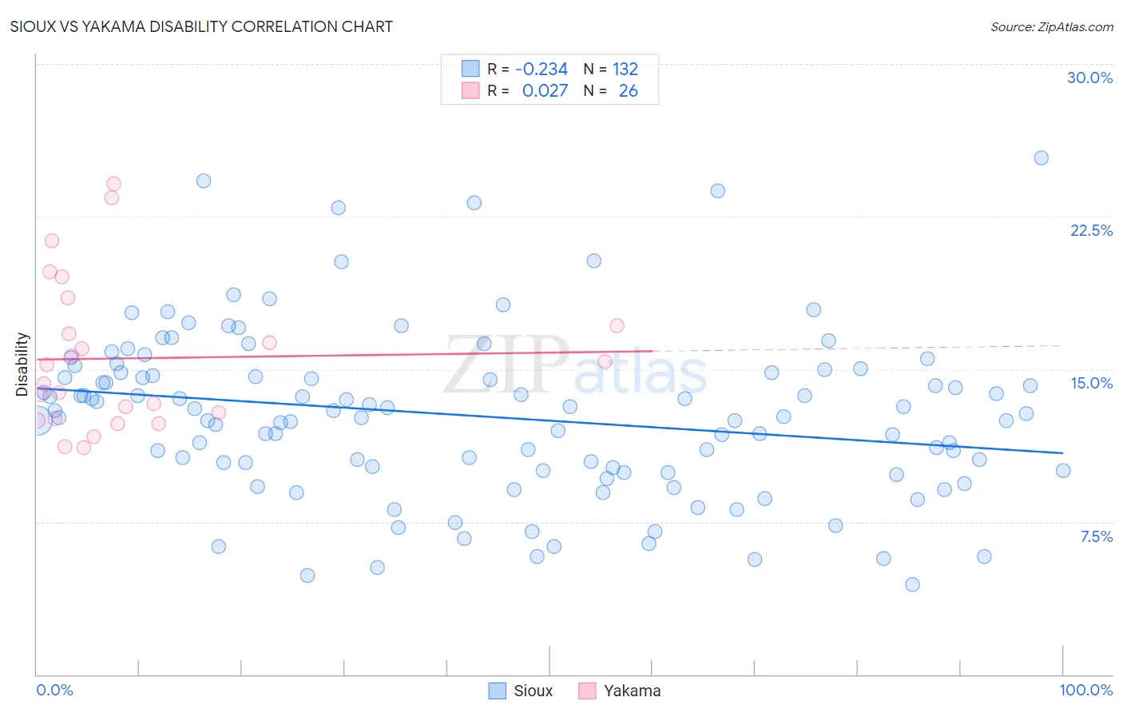Click the 22.5% y-axis label
1123x713 pixels.
pyautogui.click(x=1091, y=230)
